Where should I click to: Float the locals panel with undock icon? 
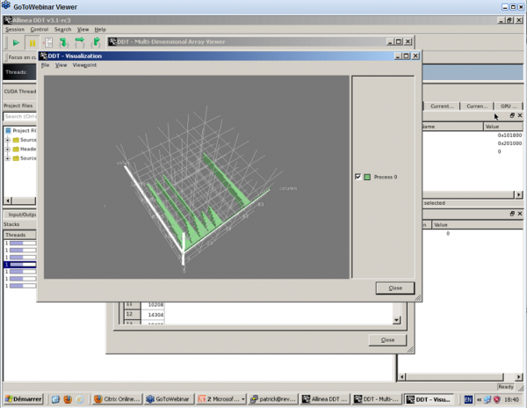point(512,115)
